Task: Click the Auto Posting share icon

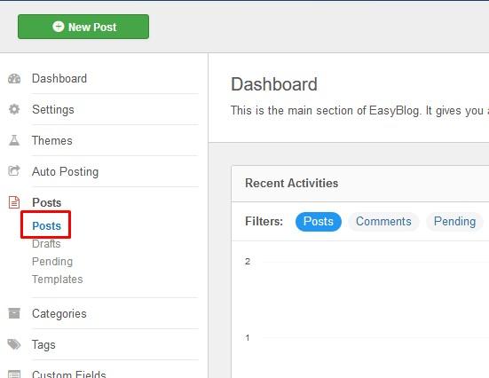Action: [14, 170]
